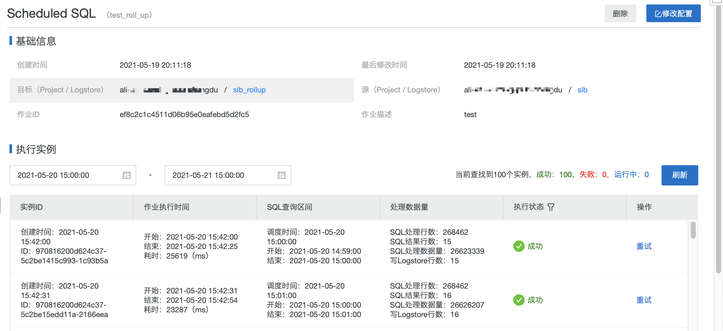This screenshot has width=723, height=331.
Task: Open the slb source logstore link
Action: tap(582, 90)
